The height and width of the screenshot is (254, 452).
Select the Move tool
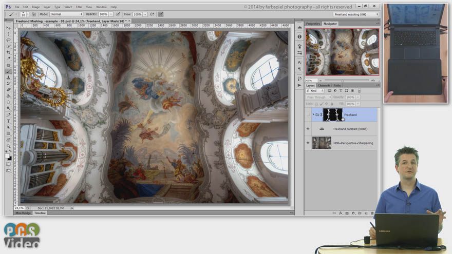[x=8, y=28]
